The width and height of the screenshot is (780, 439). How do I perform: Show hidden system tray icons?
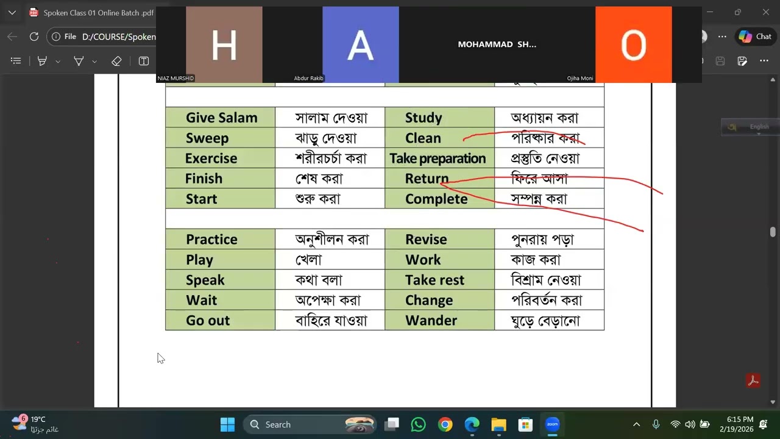[x=637, y=424]
